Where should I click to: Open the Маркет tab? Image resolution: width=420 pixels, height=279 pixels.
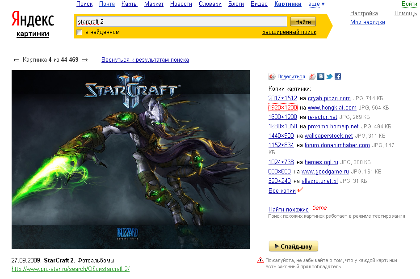tap(154, 4)
